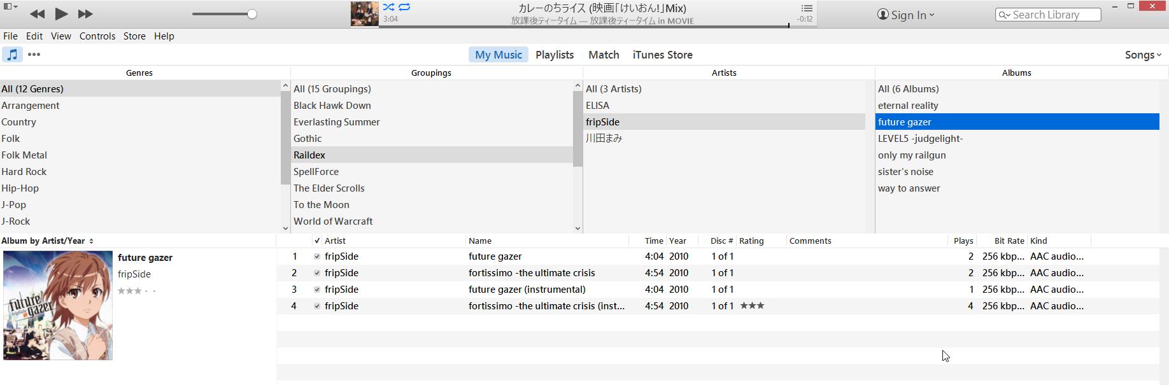
Task: Click the Previous track rewind button
Action: click(x=38, y=14)
